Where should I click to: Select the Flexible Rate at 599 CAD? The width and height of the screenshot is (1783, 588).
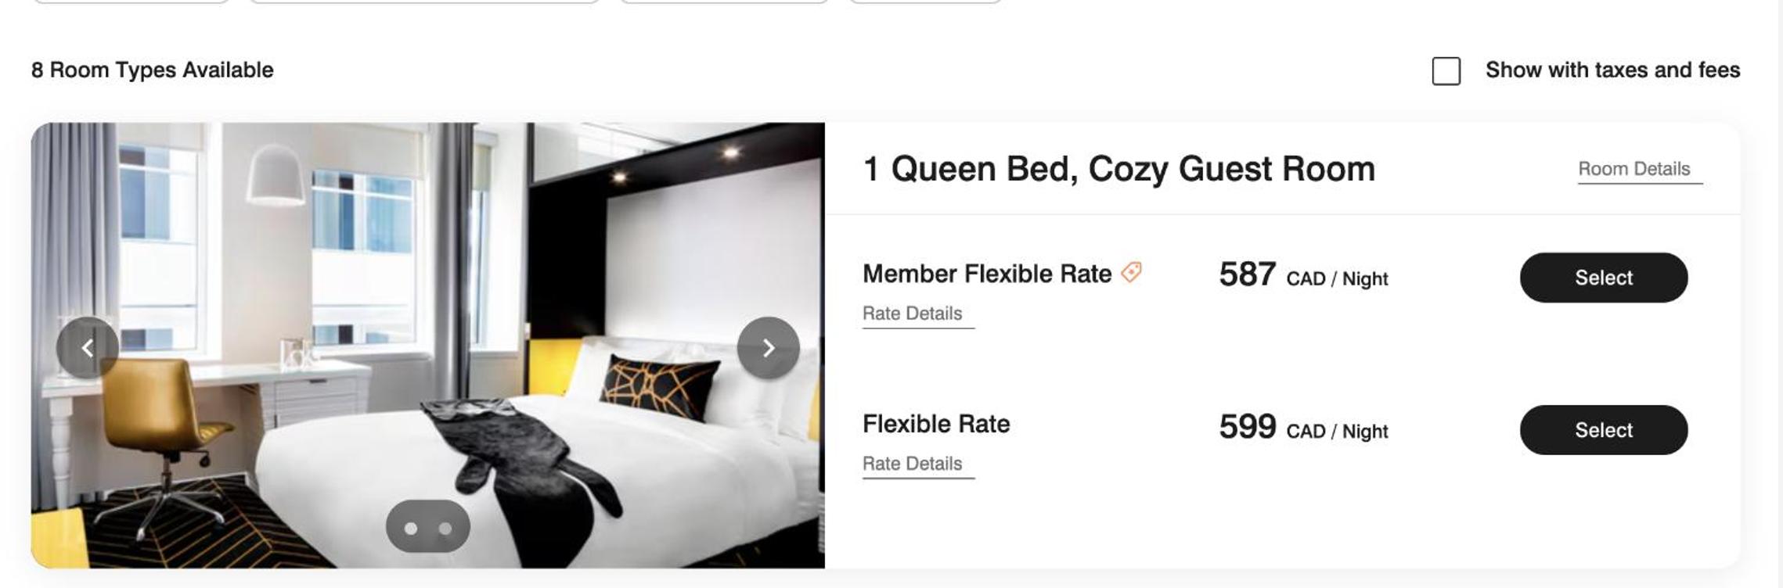click(x=1603, y=430)
